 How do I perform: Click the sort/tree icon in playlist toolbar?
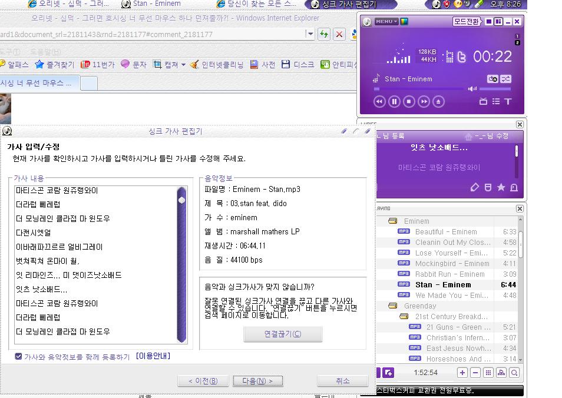click(501, 373)
